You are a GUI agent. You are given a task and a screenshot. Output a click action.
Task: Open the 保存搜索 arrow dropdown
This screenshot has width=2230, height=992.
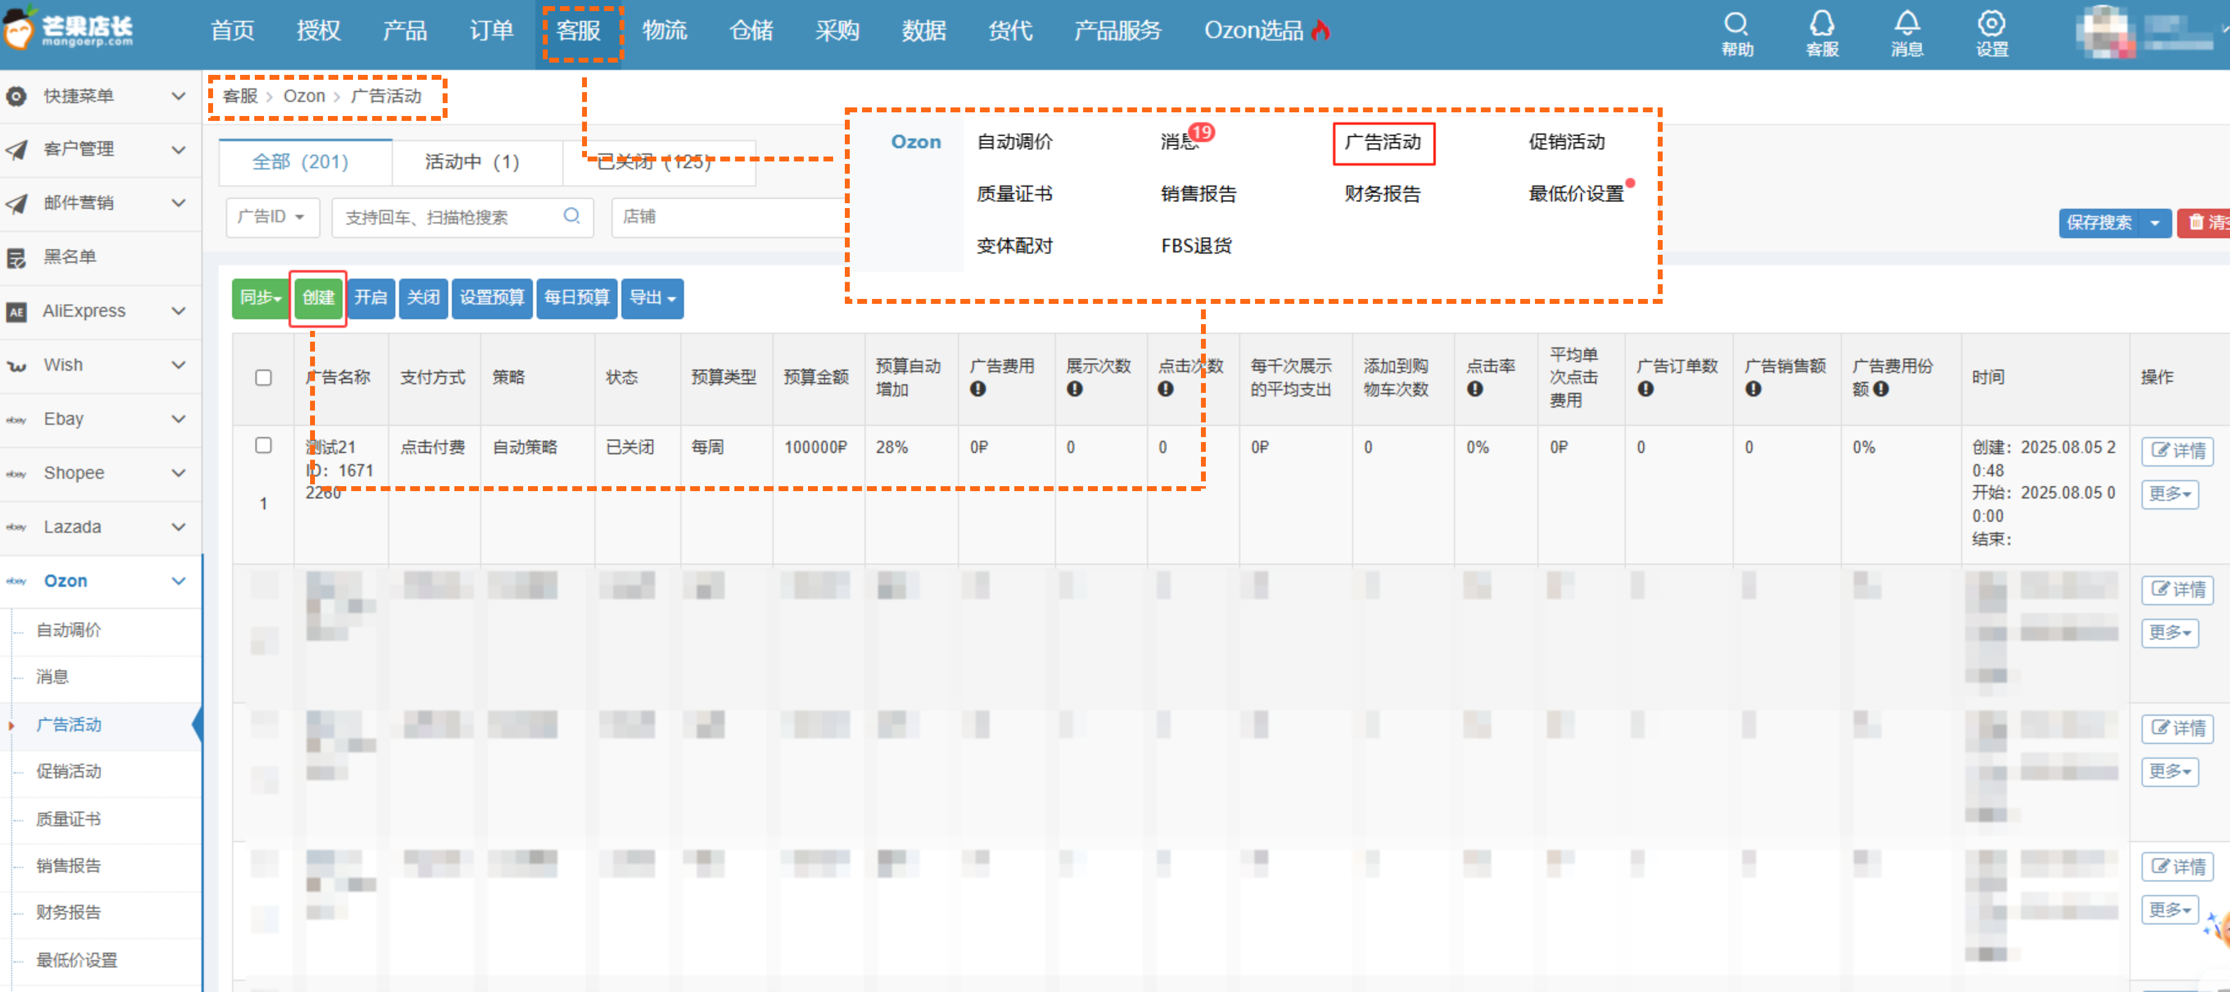(x=2154, y=223)
